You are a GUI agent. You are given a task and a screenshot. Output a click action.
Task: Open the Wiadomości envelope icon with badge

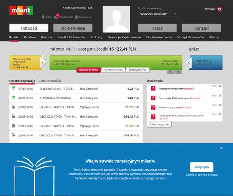point(57,16)
